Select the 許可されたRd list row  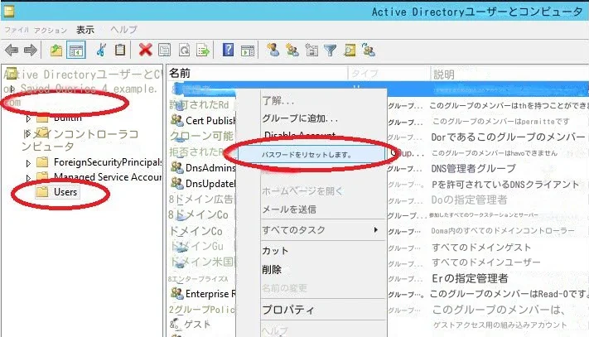point(199,104)
